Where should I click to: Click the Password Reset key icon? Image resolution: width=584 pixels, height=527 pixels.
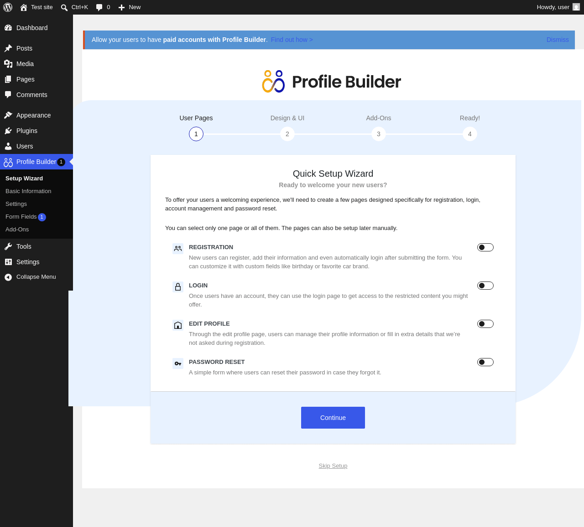178,363
